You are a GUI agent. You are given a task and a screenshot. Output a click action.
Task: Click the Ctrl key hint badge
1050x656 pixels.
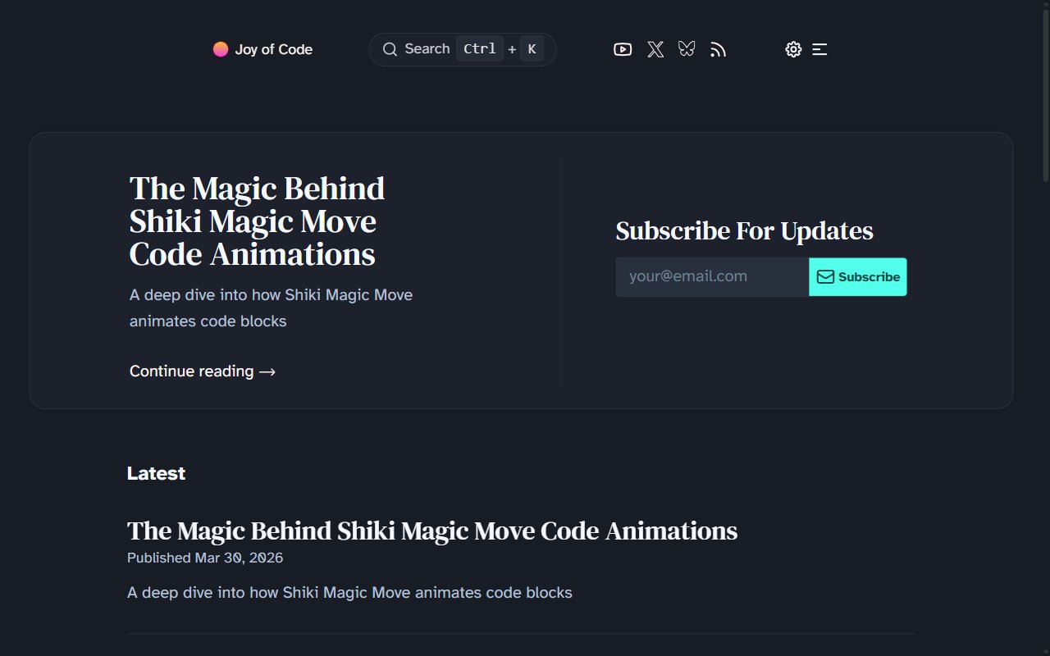(x=480, y=49)
